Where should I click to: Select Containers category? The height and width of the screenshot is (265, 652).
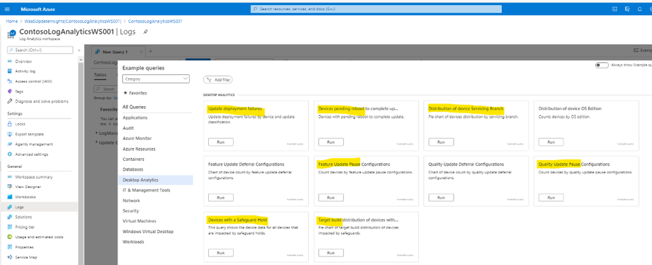click(134, 160)
